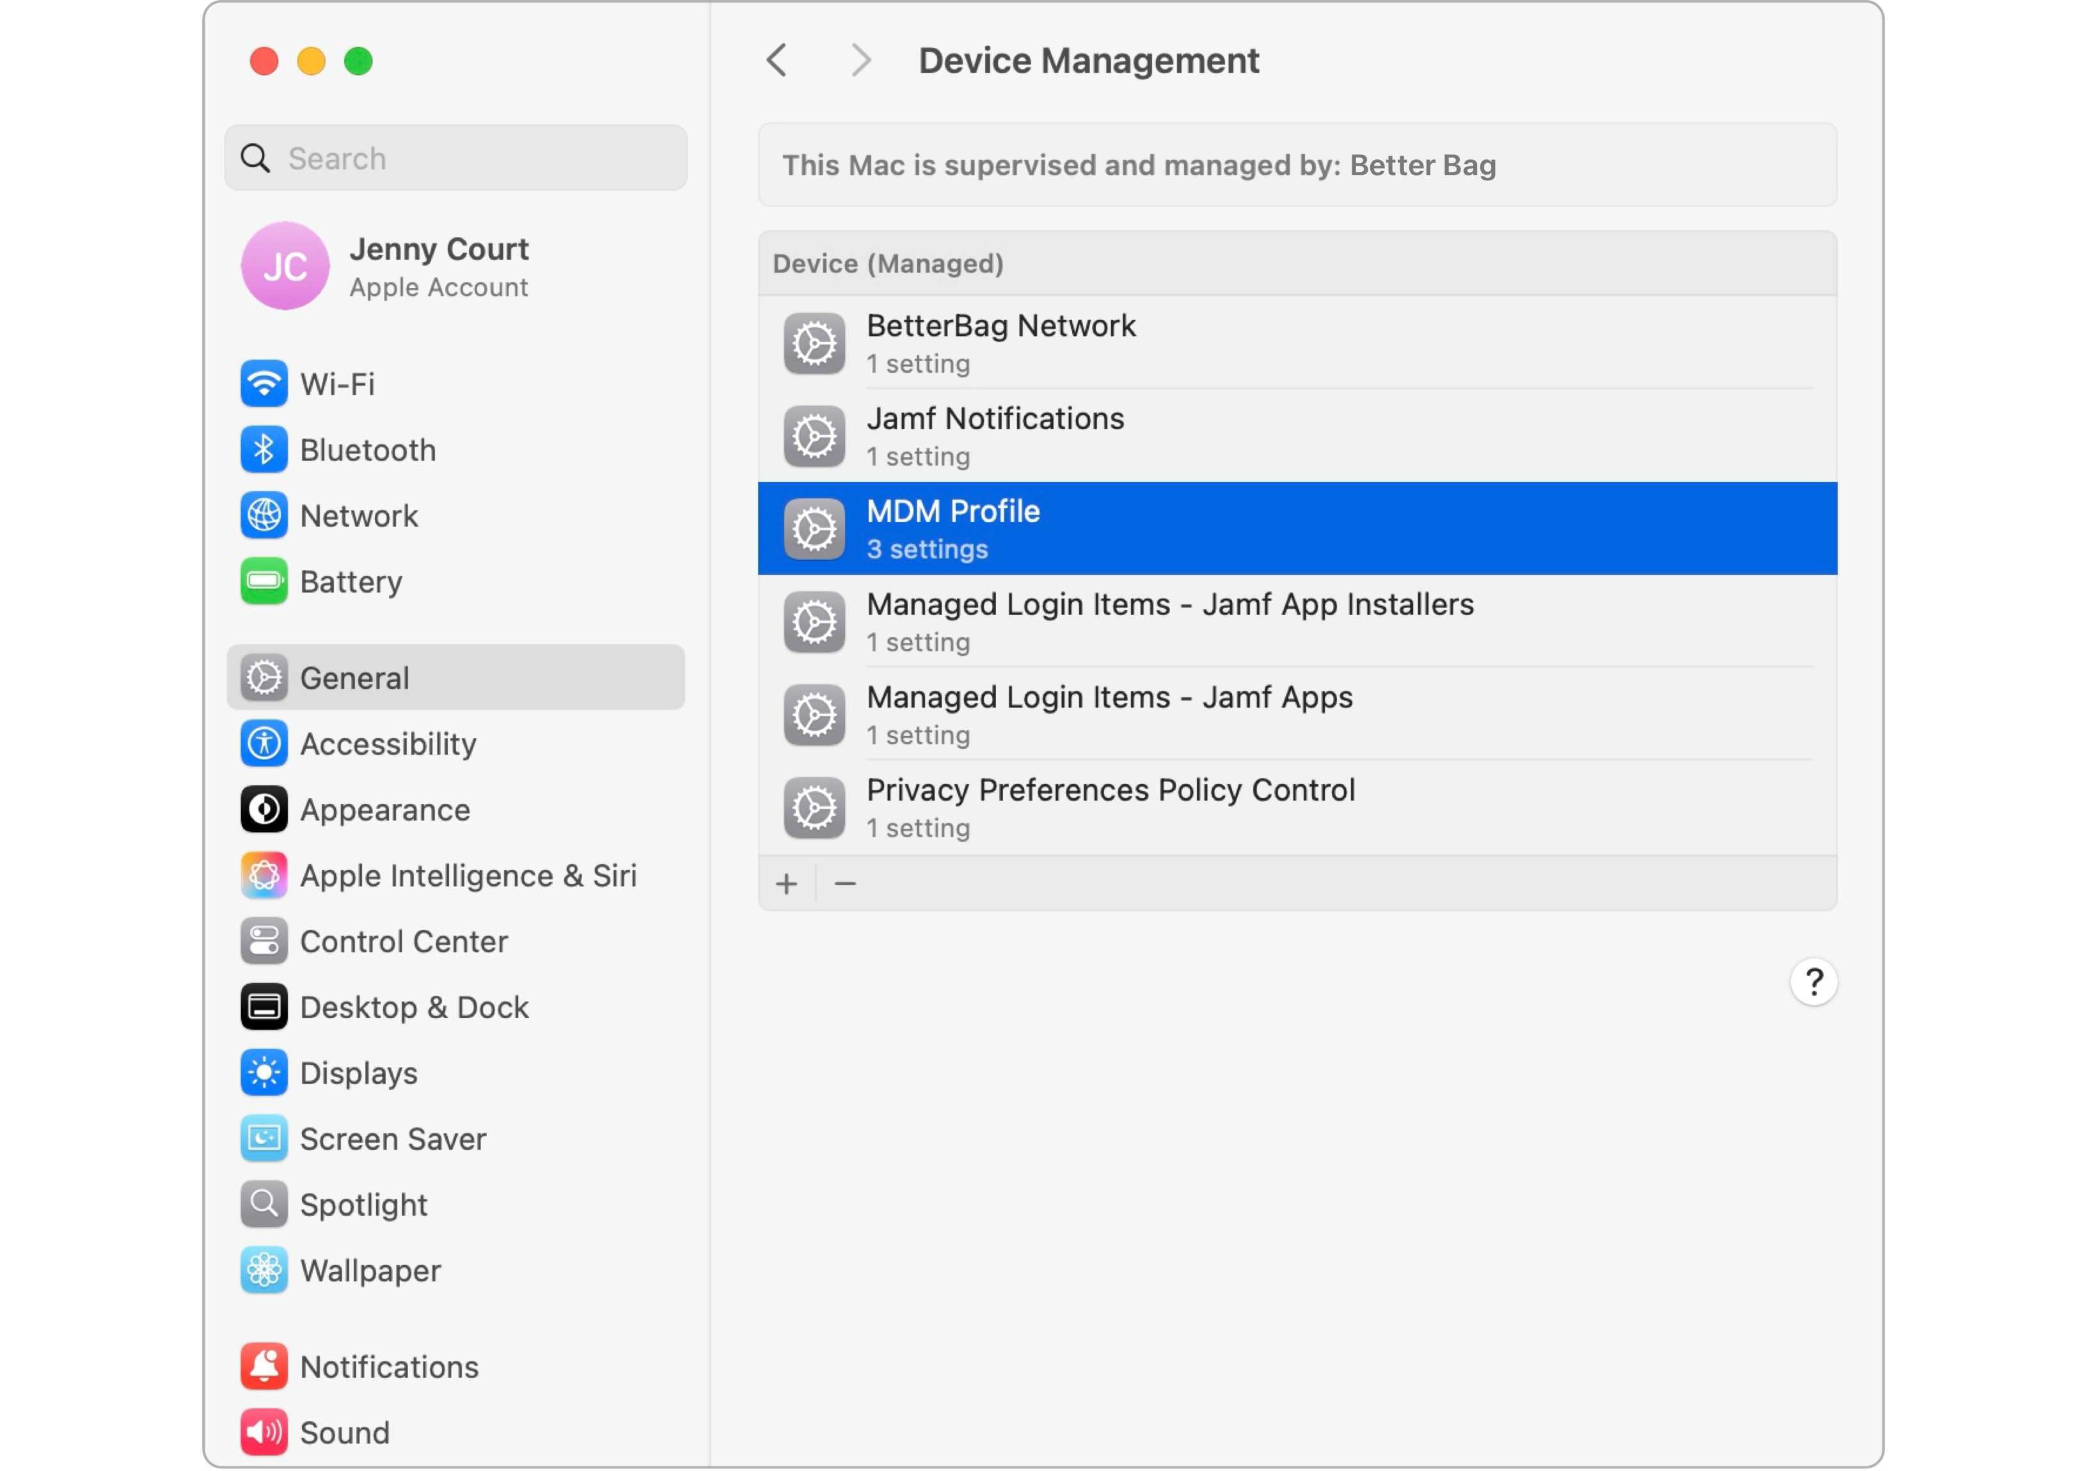Open Apple Intelligence & Siri icon
Screen dimensions: 2088x1471
click(264, 876)
